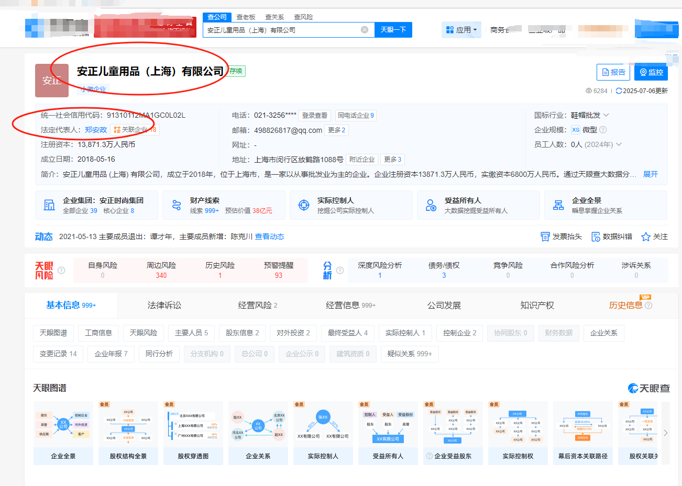
Task: Click the 报告 document icon button
Action: click(x=613, y=72)
